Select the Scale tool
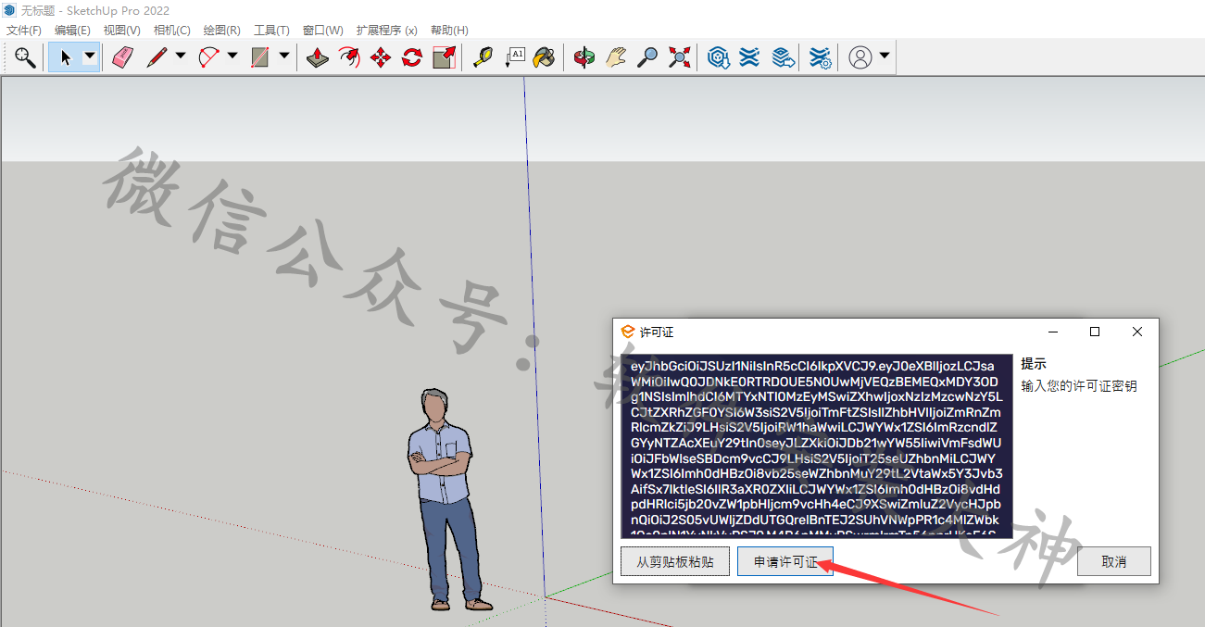Screen dimensions: 1205x627 pyautogui.click(x=445, y=57)
